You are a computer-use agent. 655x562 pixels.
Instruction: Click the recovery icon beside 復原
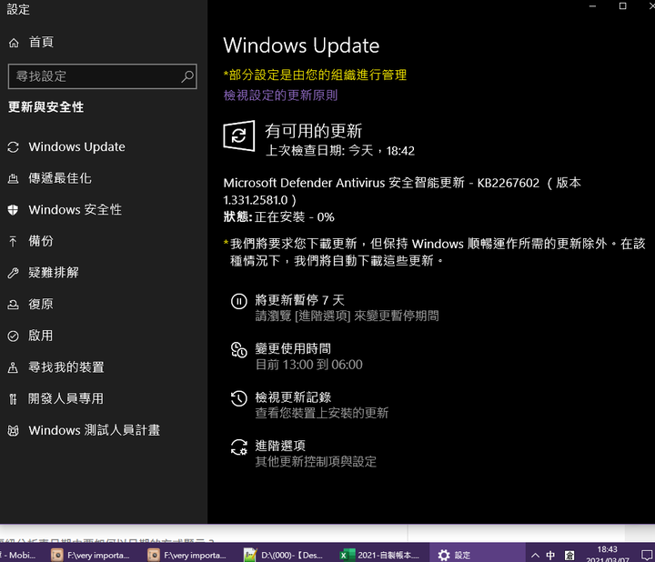14,305
